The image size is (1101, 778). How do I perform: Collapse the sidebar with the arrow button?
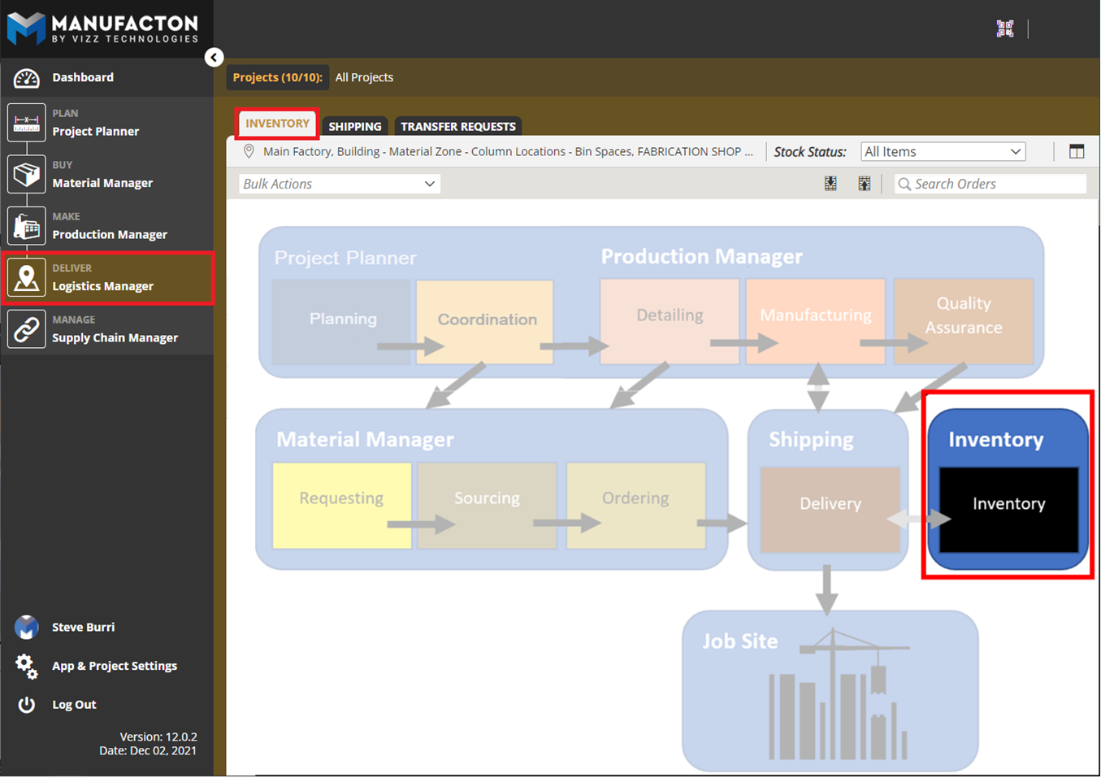pos(214,58)
